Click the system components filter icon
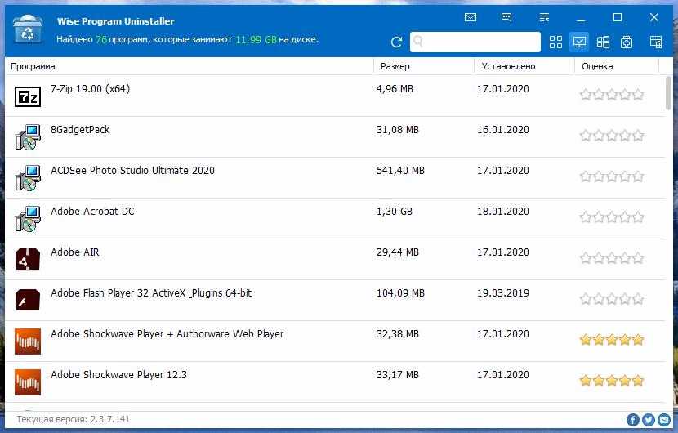678x433 pixels. coord(627,42)
